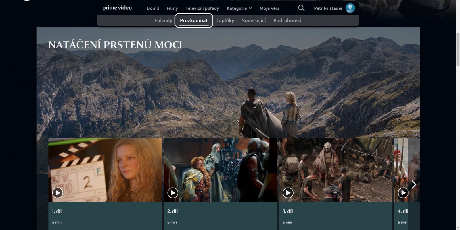Screen dimensions: 460x230
Task: Open the Filmy section
Action: pyautogui.click(x=172, y=8)
